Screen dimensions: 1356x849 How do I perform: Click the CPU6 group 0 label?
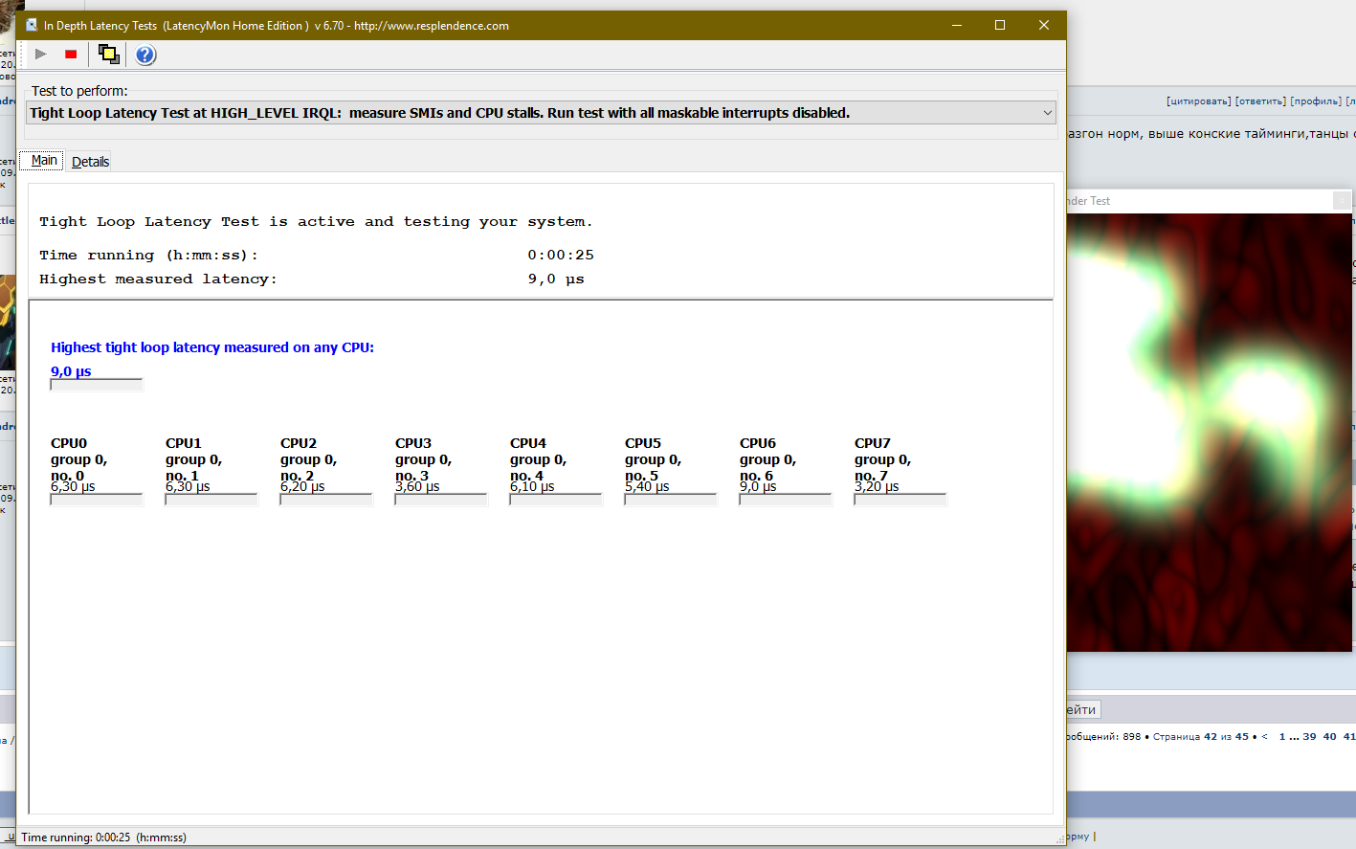pos(767,459)
